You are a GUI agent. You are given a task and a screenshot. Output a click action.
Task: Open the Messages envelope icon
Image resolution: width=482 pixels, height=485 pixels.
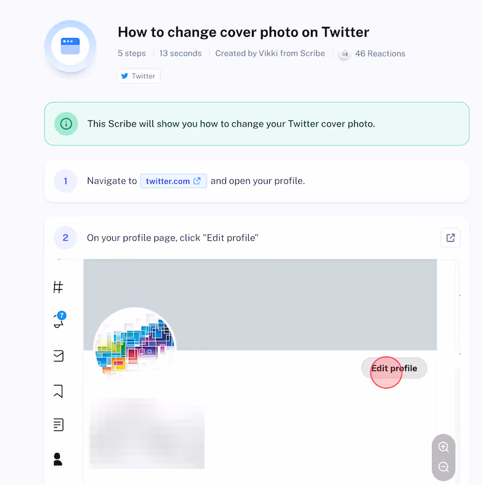click(x=58, y=355)
